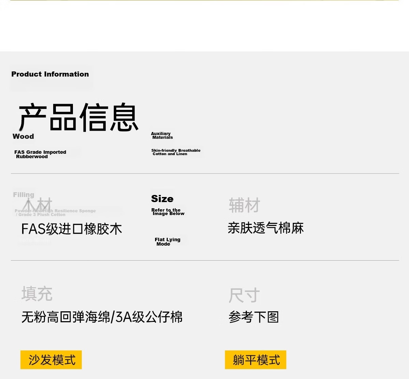This screenshot has width=409, height=379.
Task: Select the 参考下图 text
Action: (254, 317)
